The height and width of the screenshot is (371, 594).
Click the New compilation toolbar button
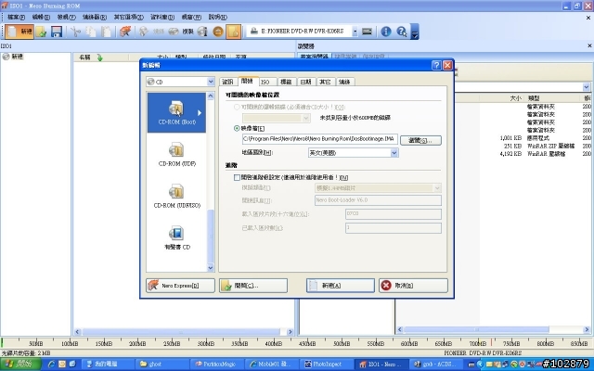(x=19, y=32)
